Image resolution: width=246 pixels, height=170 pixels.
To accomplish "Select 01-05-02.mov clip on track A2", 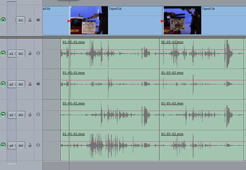I will pyautogui.click(x=202, y=84).
